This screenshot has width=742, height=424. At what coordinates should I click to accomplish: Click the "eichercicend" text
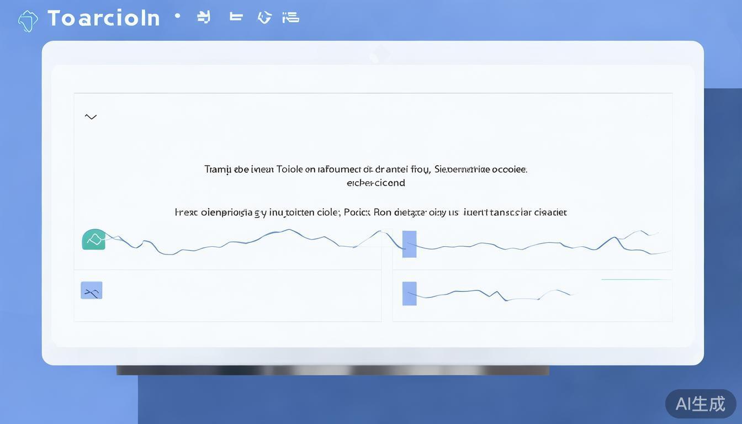click(375, 183)
